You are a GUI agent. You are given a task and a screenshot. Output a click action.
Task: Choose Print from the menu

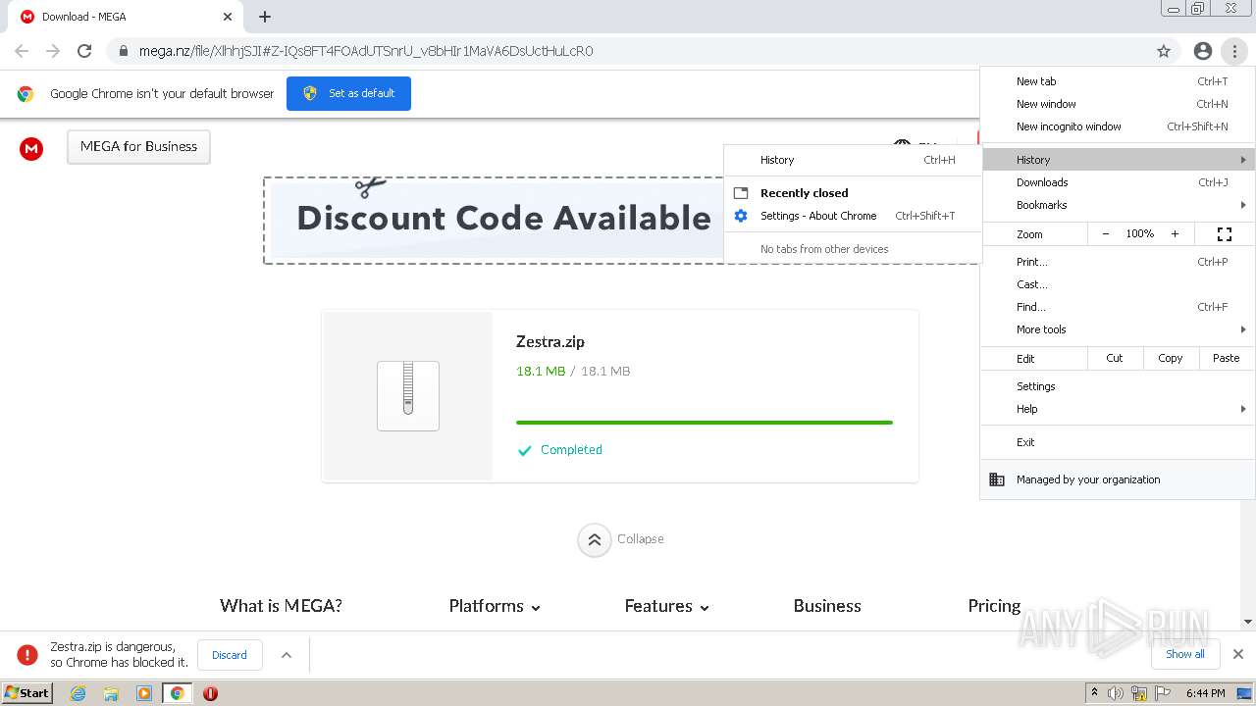coord(1118,262)
